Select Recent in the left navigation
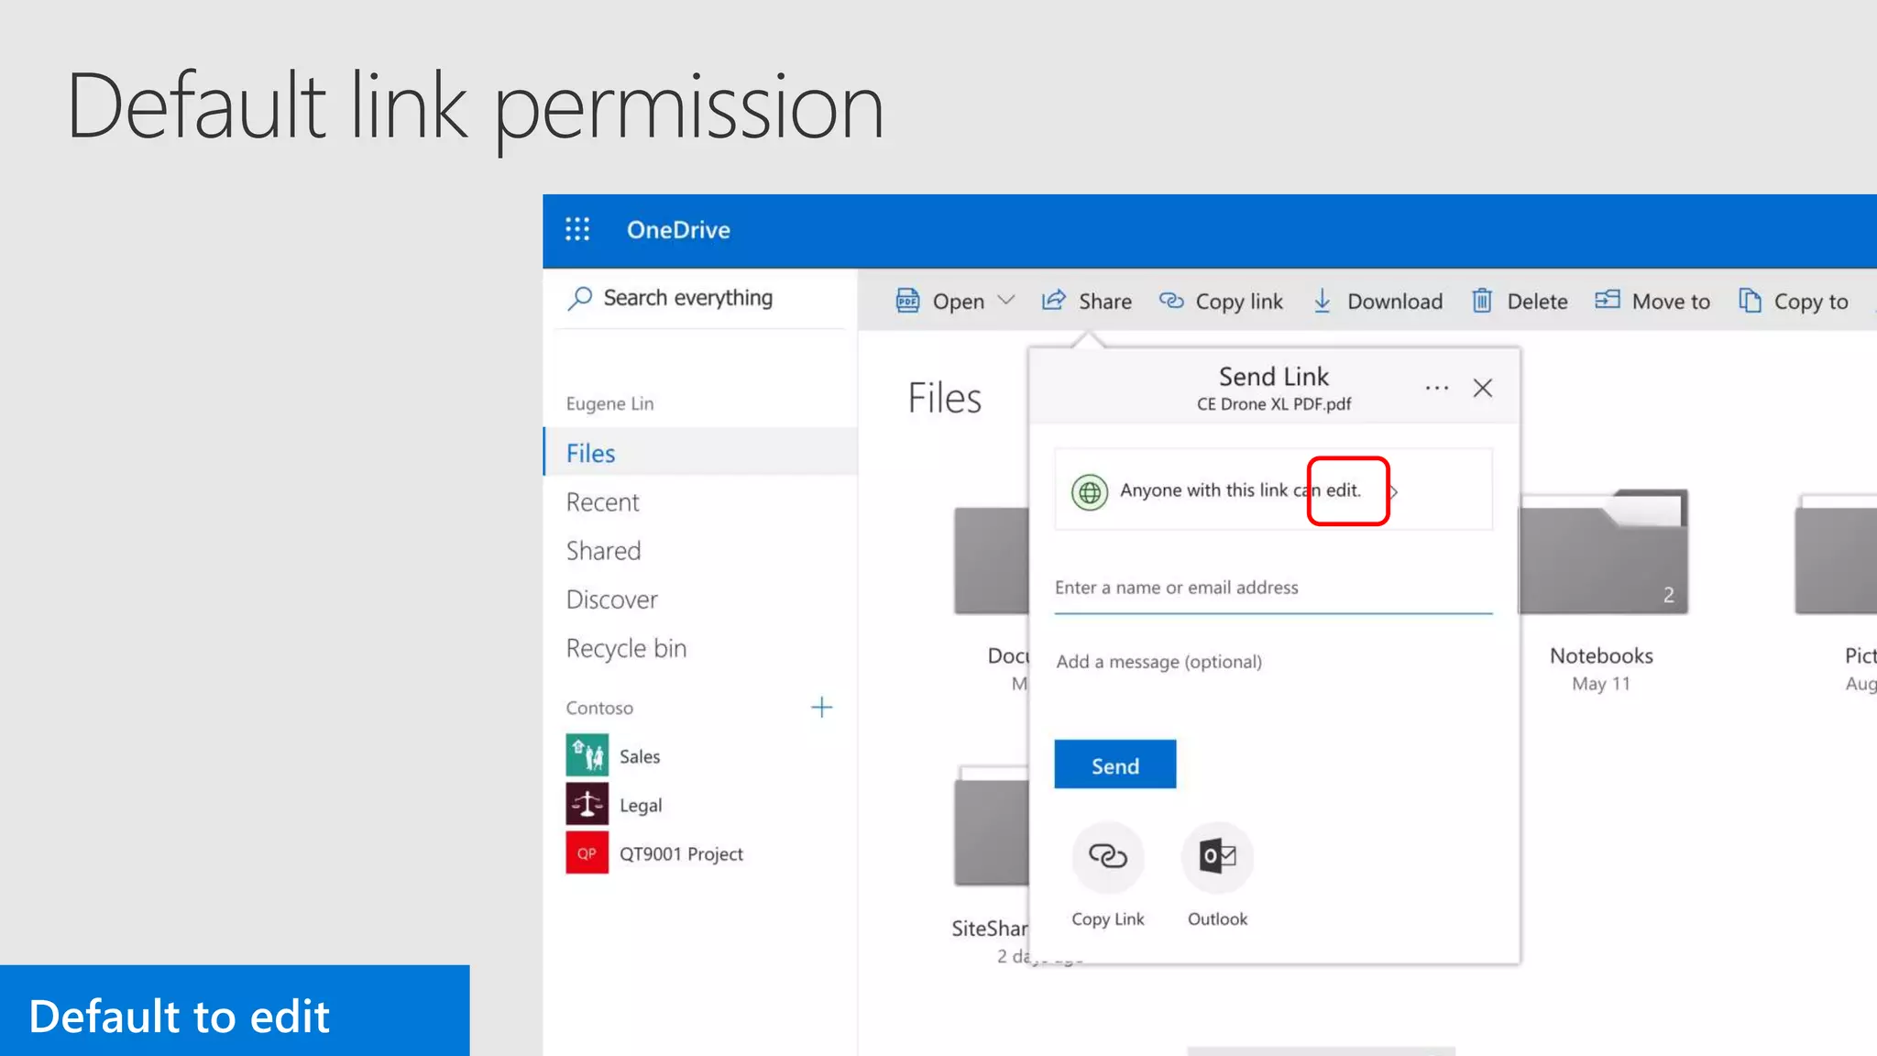The width and height of the screenshot is (1877, 1056). coord(602,502)
